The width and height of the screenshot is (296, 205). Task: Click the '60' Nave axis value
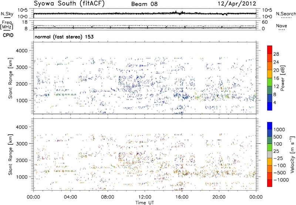click(x=265, y=22)
